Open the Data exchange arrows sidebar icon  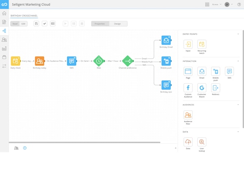tap(4, 66)
